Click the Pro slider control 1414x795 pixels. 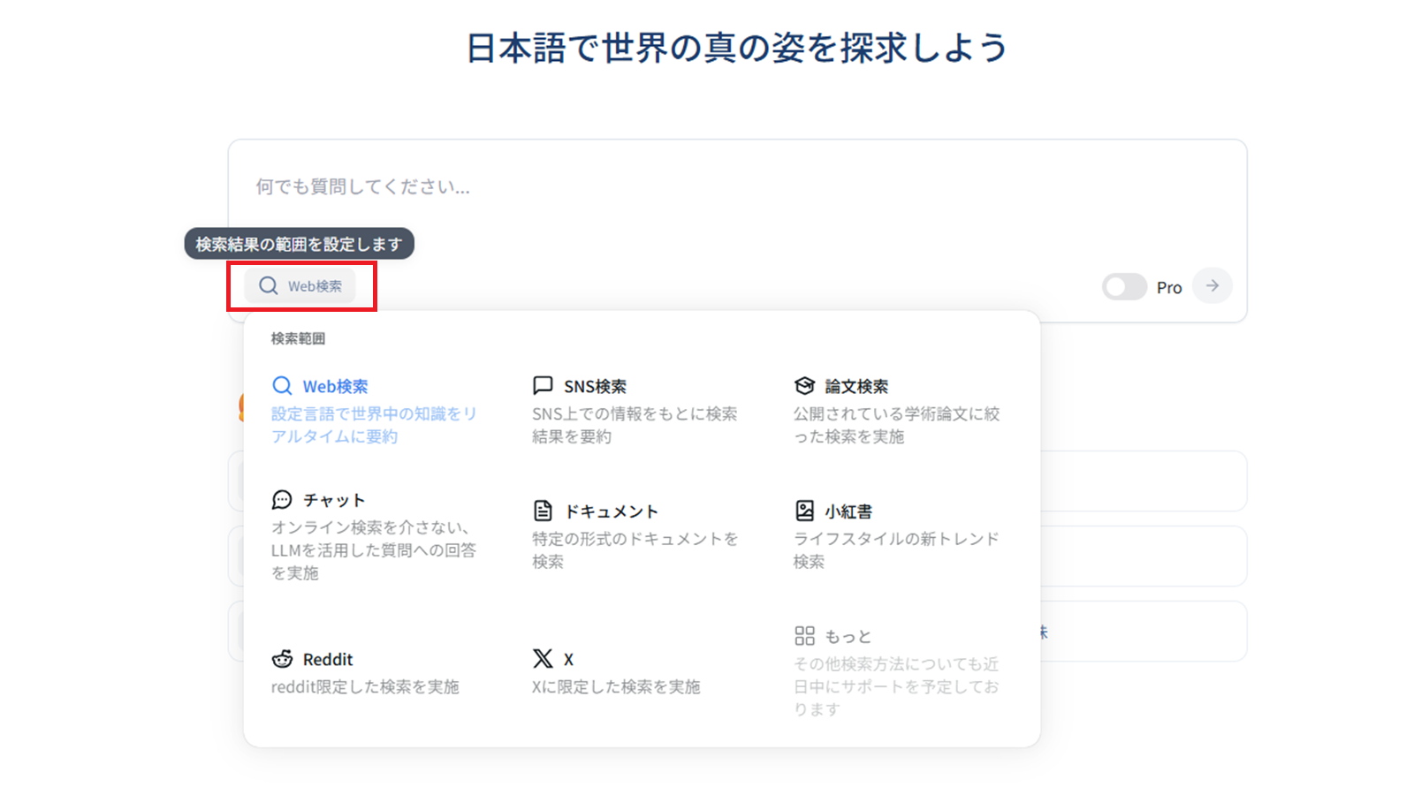[1124, 286]
